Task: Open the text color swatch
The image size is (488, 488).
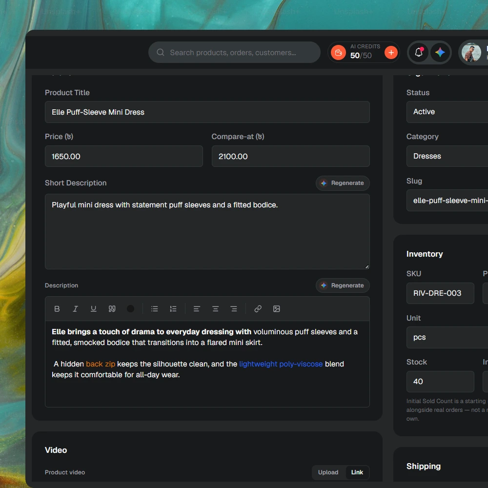Action: pos(130,309)
